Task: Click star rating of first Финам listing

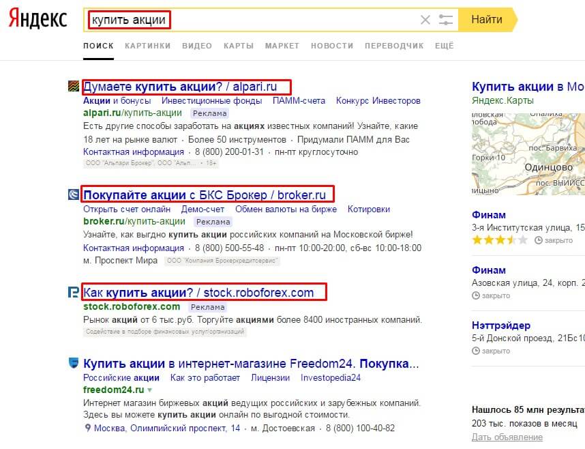Action: pos(500,240)
